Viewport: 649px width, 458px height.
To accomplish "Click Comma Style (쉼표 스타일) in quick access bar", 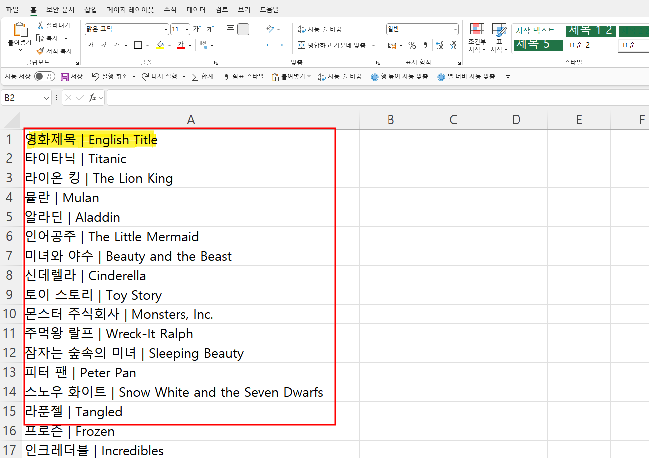I will [244, 77].
